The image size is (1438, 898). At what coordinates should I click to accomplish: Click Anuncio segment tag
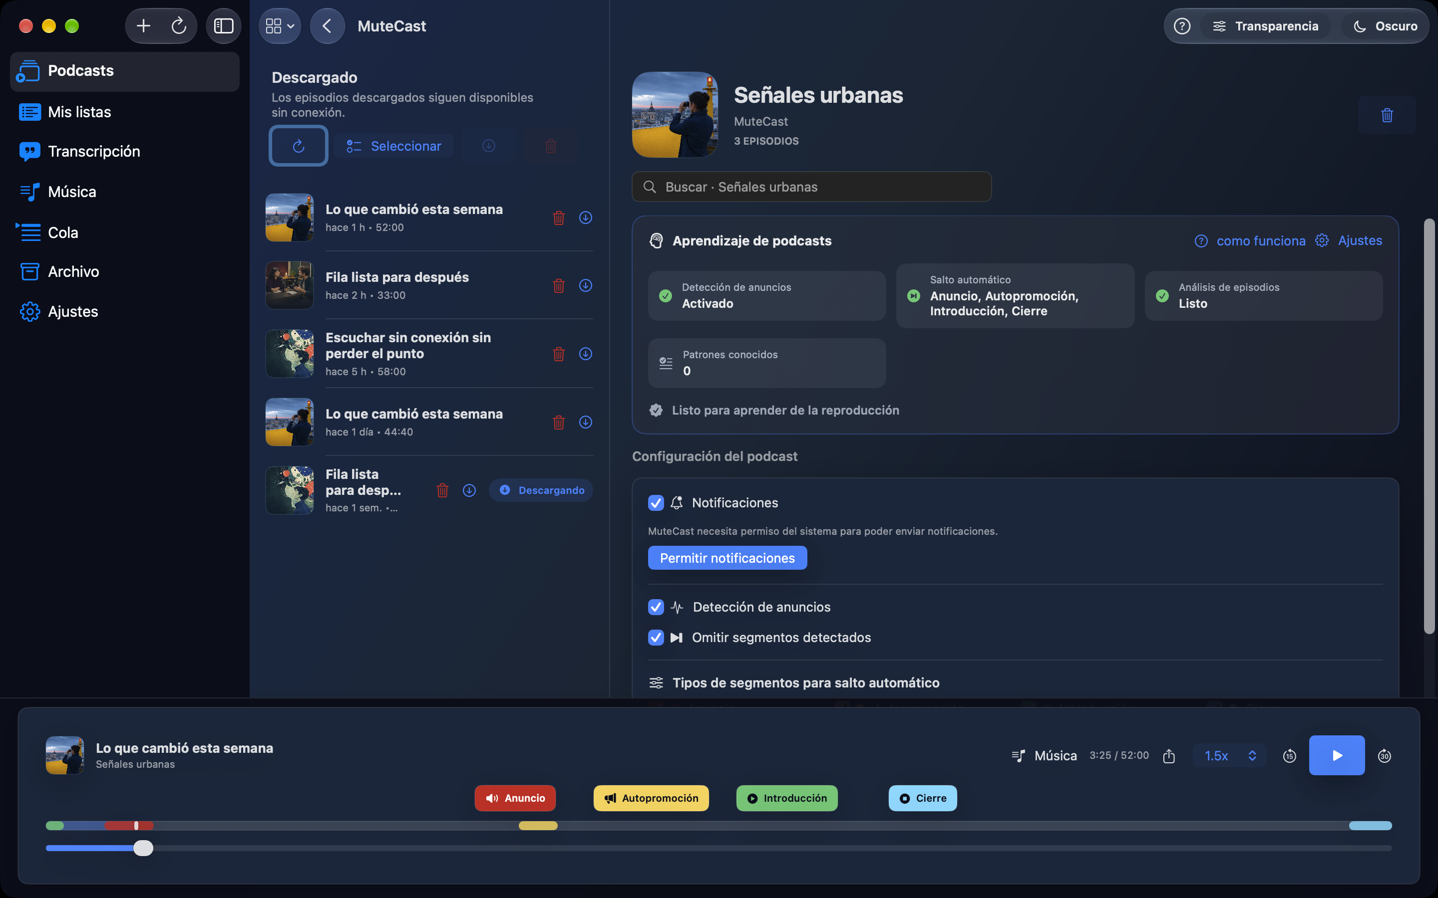point(515,798)
